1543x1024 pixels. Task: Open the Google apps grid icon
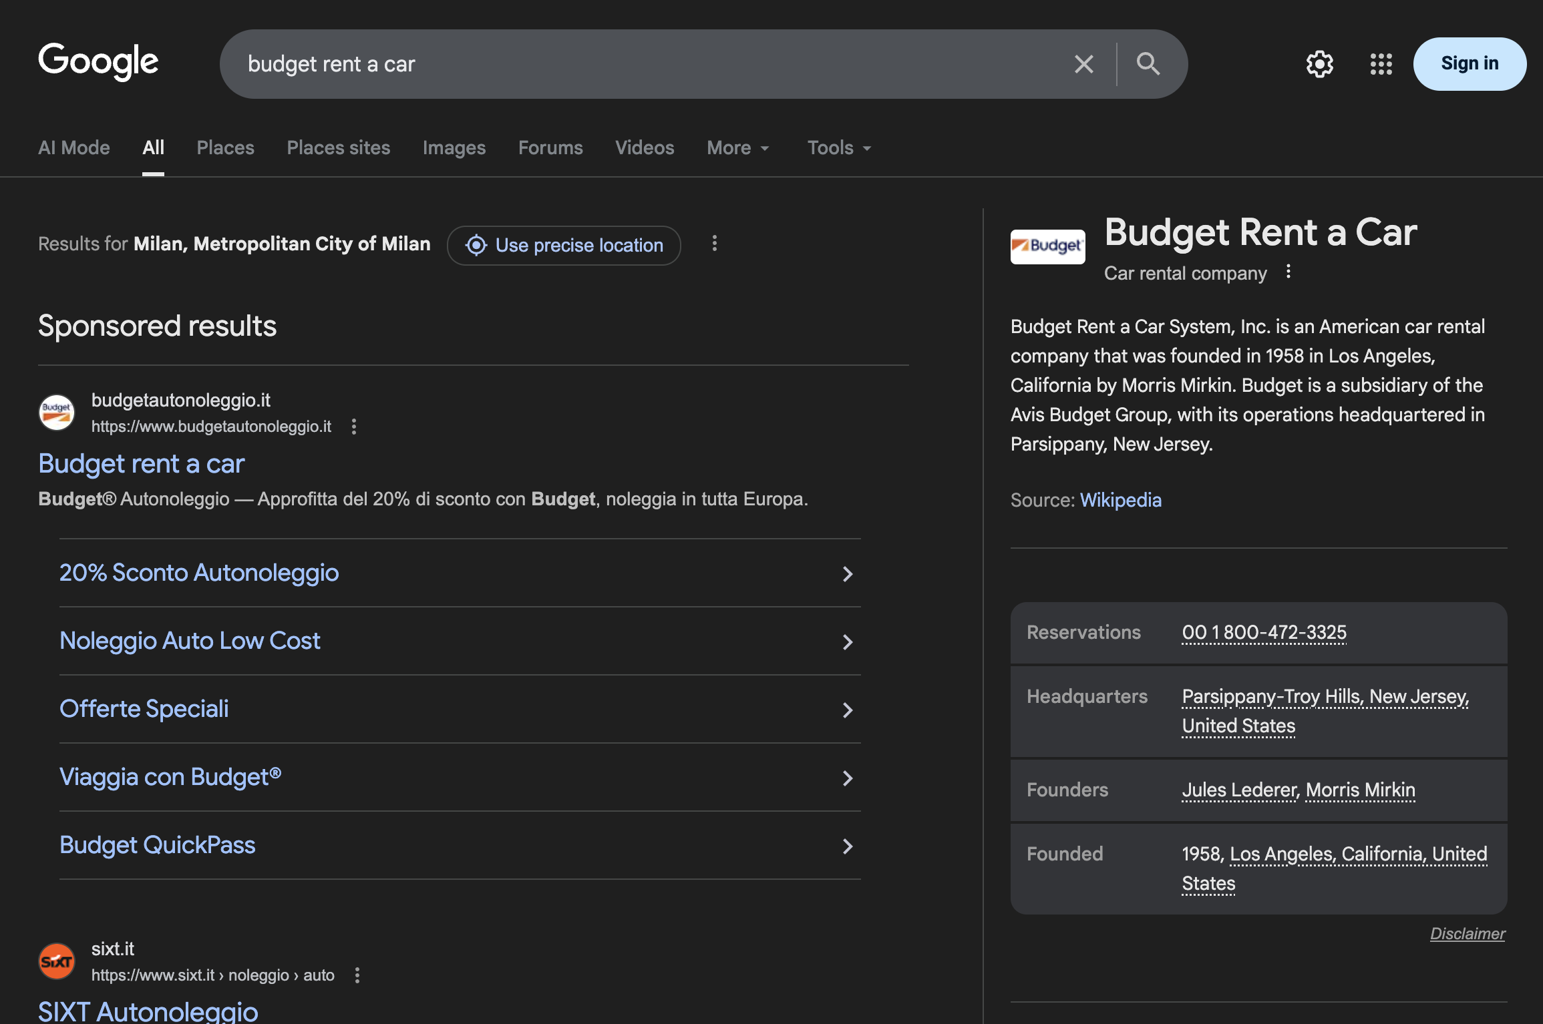click(x=1381, y=64)
